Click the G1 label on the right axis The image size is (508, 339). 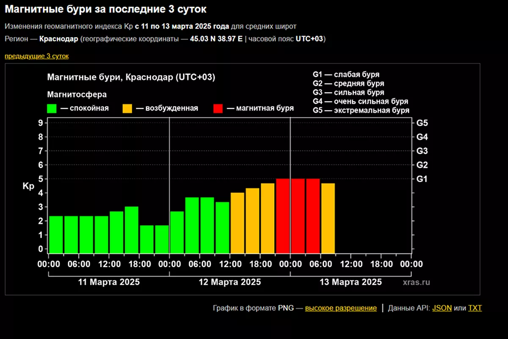coord(422,179)
